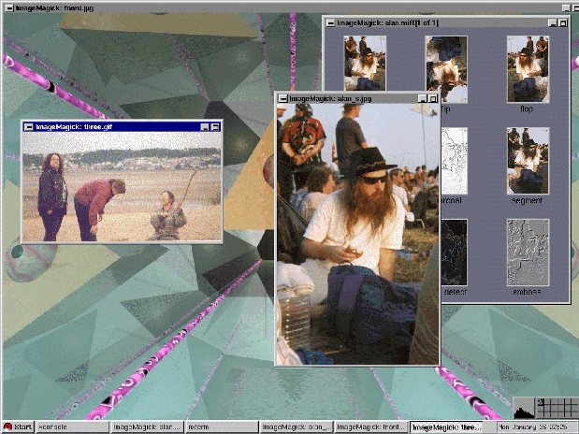This screenshot has width=579, height=434.
Task: Click the ImageMagick three.gif taskbar button
Action: tap(447, 427)
